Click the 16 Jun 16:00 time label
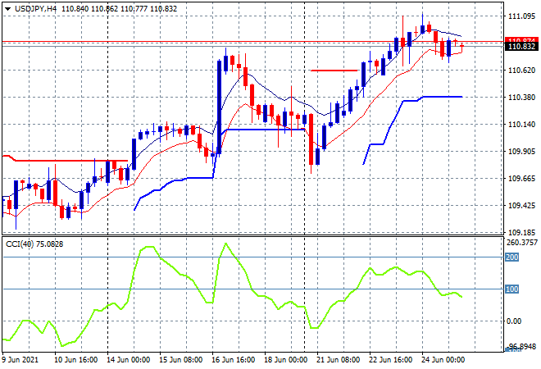 233,360
